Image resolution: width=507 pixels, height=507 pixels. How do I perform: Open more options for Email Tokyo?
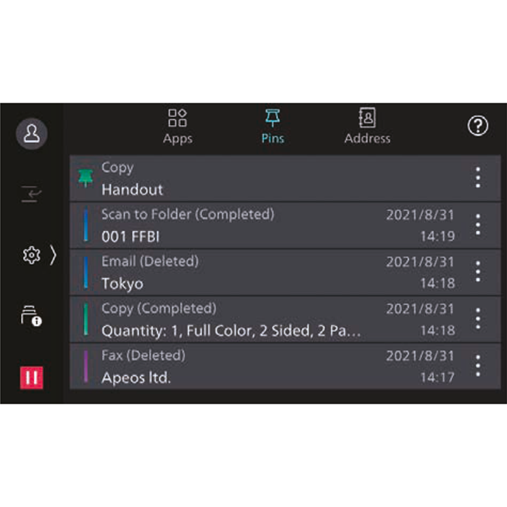pyautogui.click(x=478, y=272)
